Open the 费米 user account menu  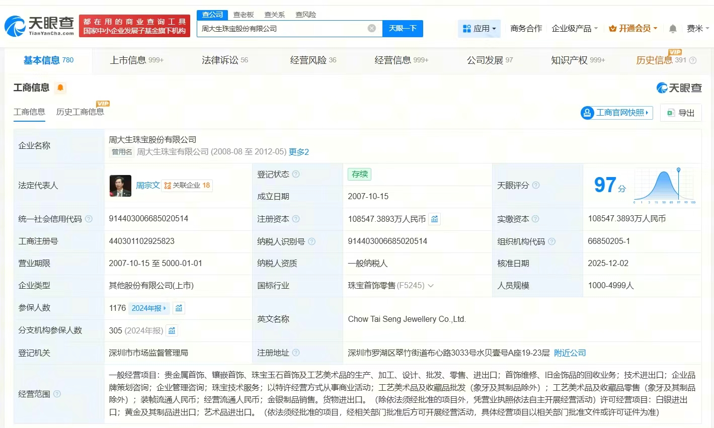[698, 29]
